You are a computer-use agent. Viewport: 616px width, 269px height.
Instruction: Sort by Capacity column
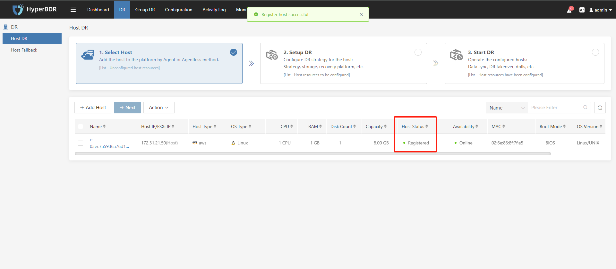pos(385,126)
